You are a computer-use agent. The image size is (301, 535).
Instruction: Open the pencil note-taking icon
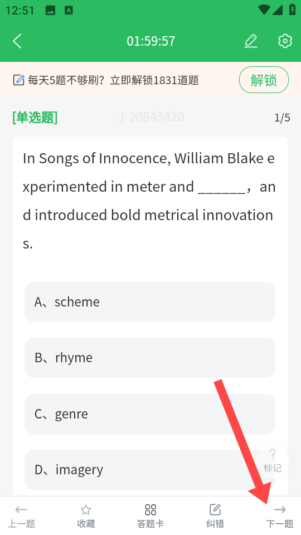(251, 41)
